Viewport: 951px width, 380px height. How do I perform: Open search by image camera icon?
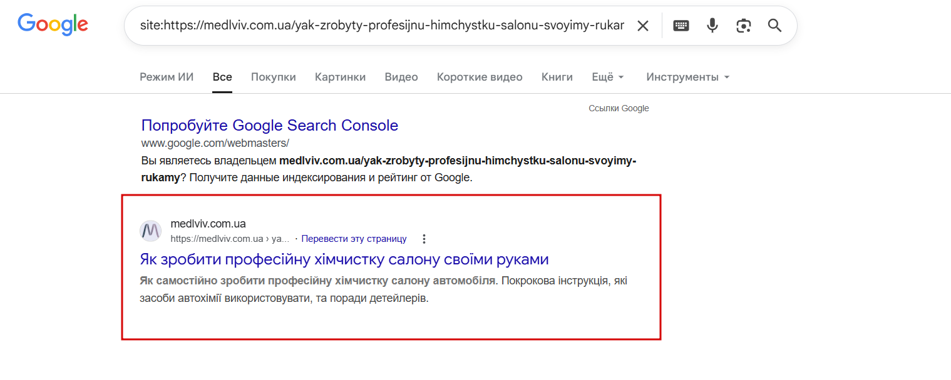(x=743, y=26)
